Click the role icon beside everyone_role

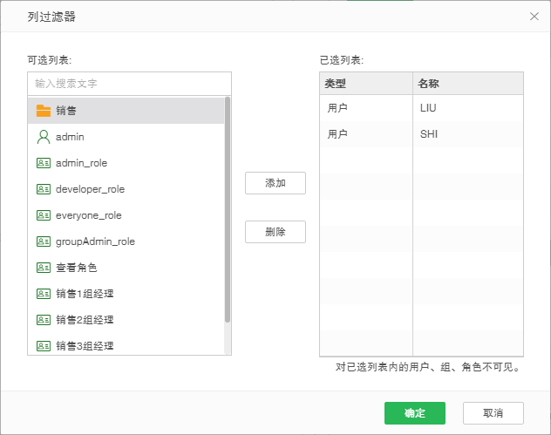coord(44,215)
